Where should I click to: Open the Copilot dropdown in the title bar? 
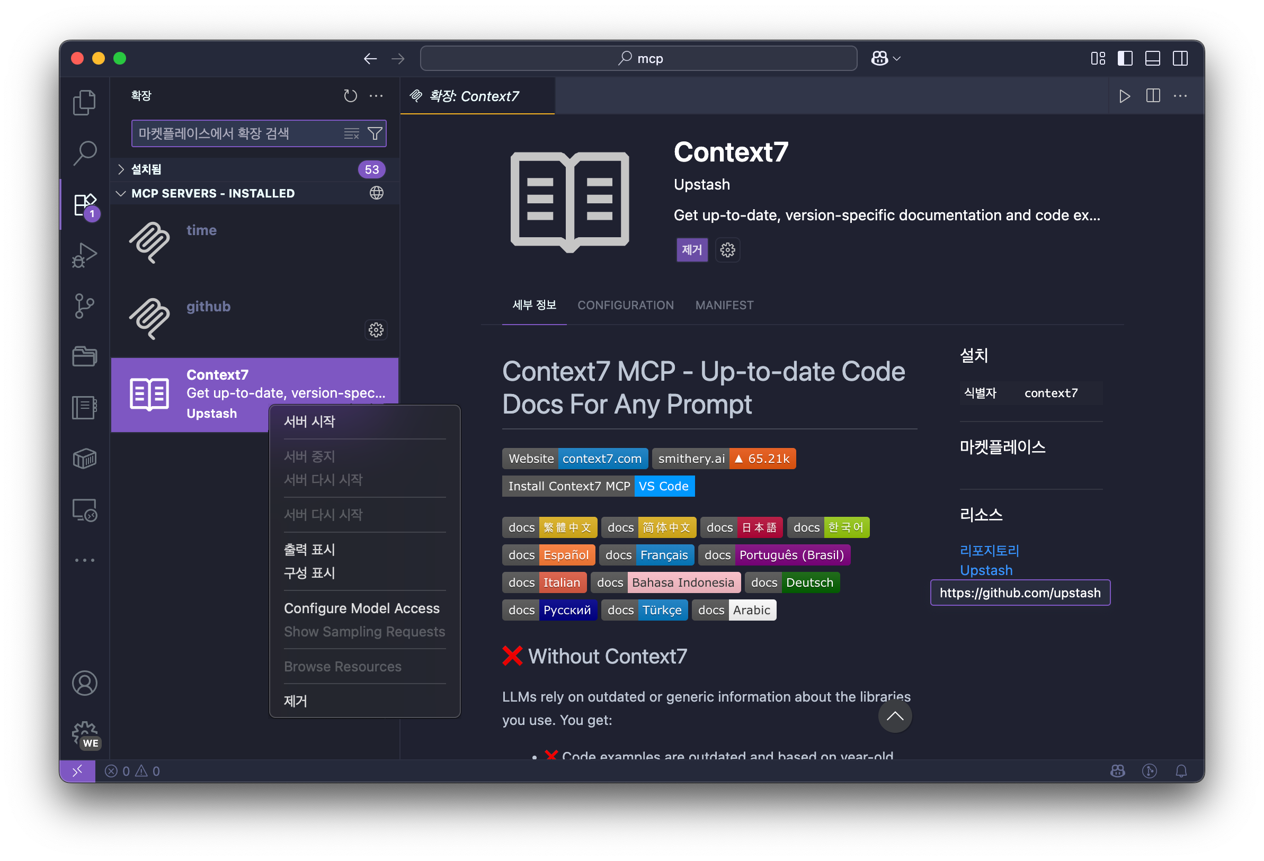[x=885, y=58]
